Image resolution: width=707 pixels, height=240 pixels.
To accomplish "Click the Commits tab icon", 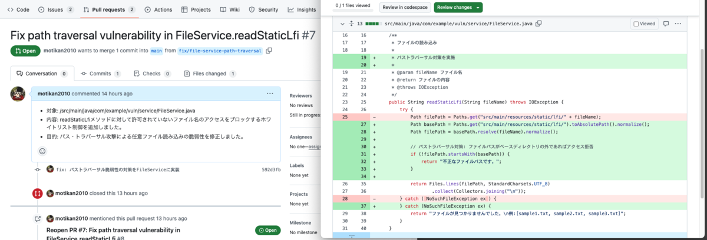I will coord(84,74).
